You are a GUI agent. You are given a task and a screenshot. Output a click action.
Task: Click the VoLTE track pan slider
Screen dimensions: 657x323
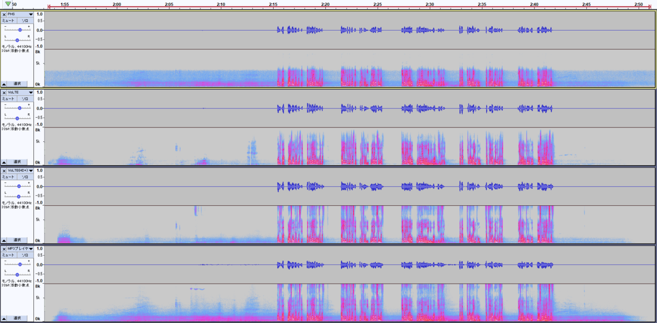(x=17, y=118)
